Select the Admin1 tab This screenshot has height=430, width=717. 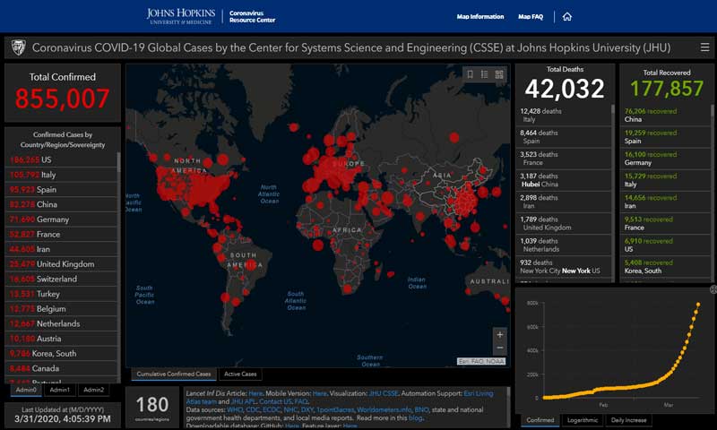pos(59,390)
